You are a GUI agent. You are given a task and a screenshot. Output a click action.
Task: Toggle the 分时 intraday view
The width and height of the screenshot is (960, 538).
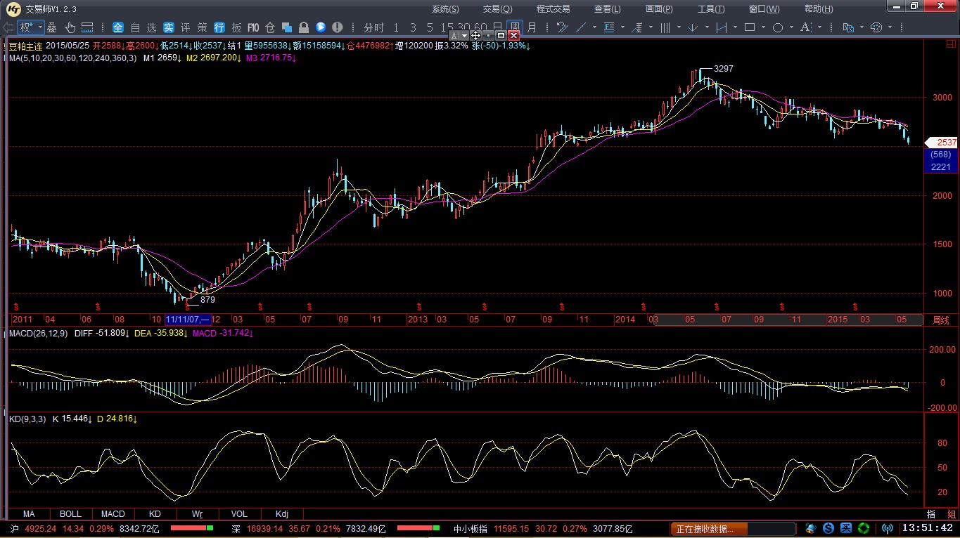pyautogui.click(x=374, y=27)
